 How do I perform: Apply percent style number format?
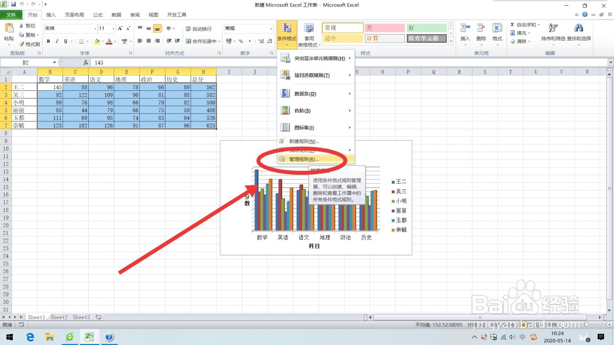point(241,41)
